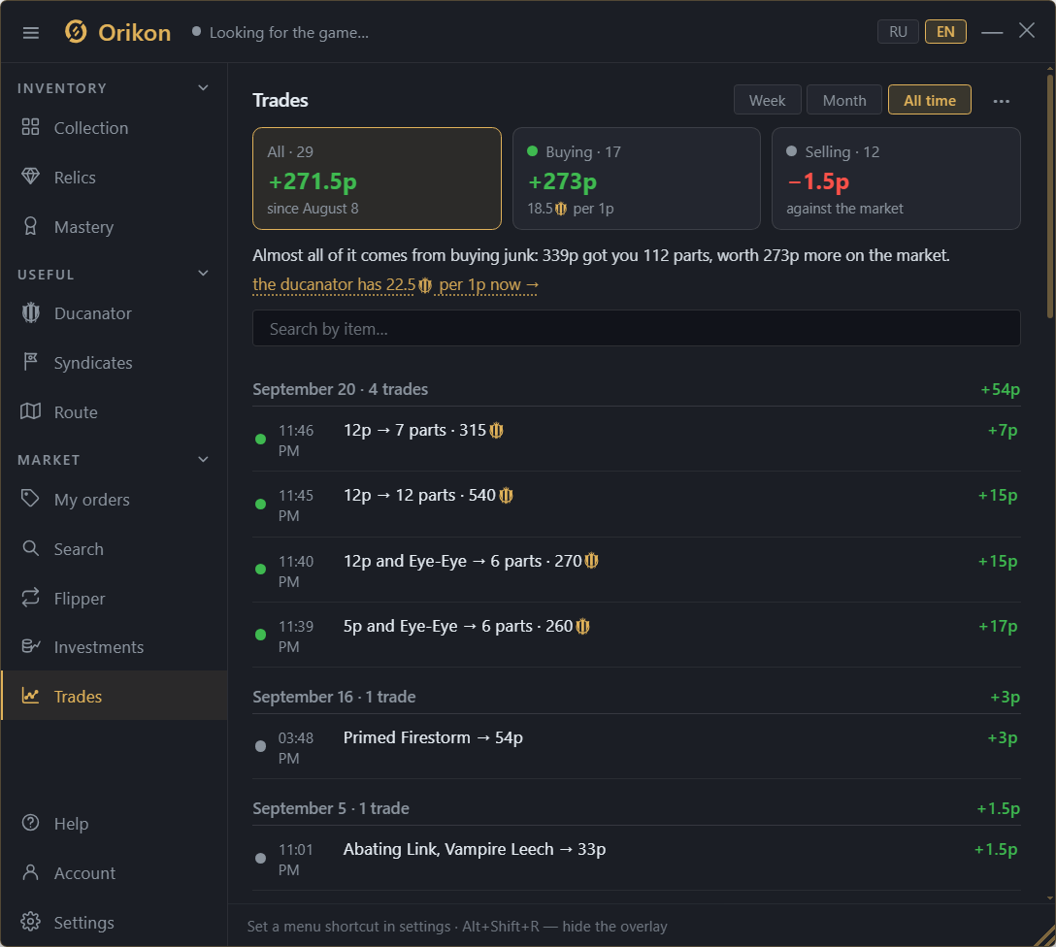
Task: Go to Relics via diamond icon
Action: 30,177
